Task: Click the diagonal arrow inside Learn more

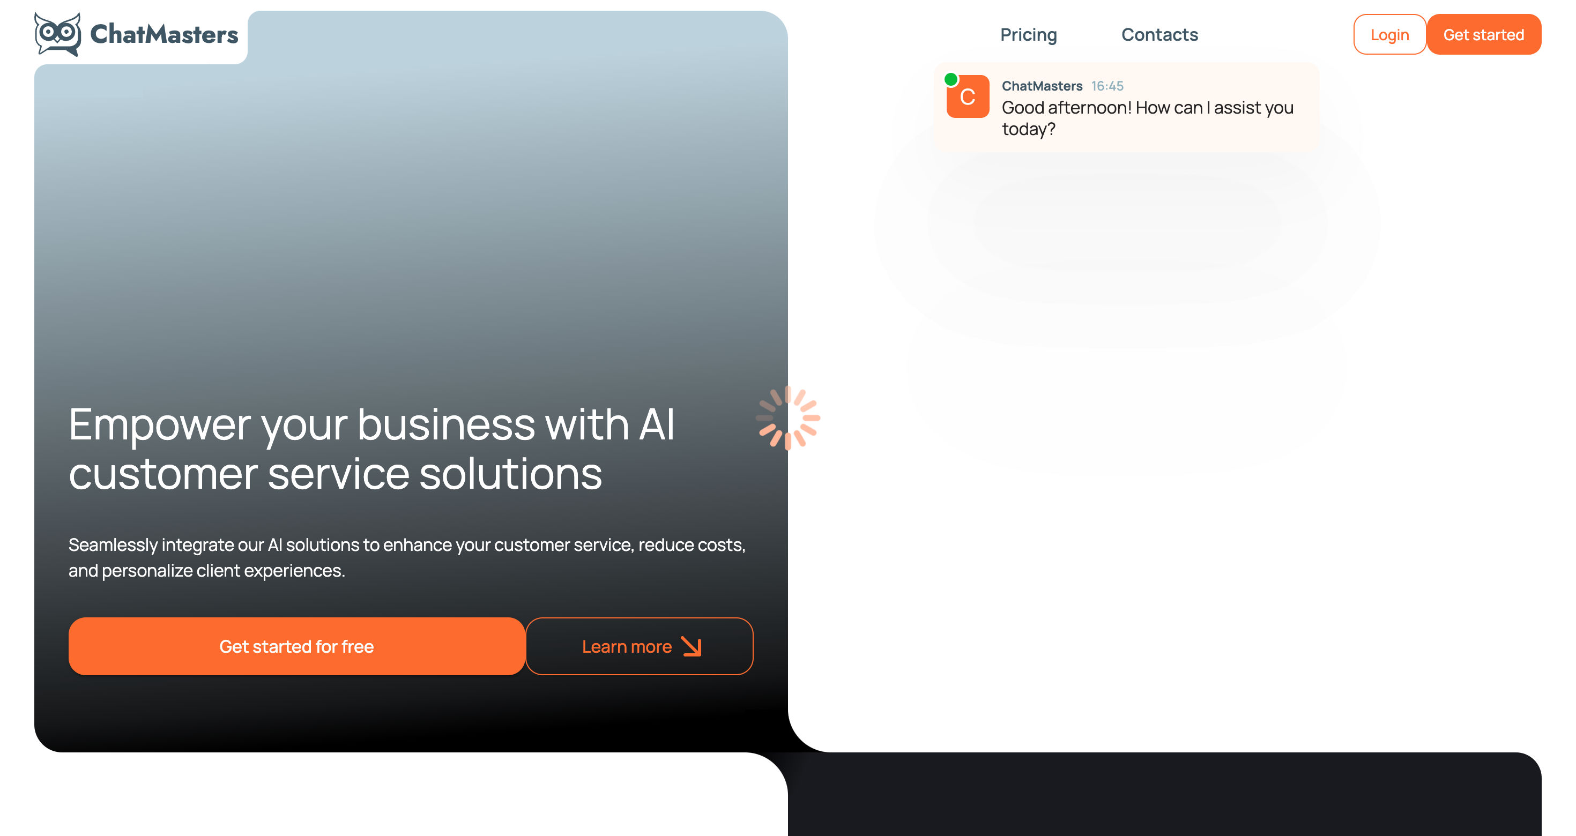Action: tap(692, 646)
